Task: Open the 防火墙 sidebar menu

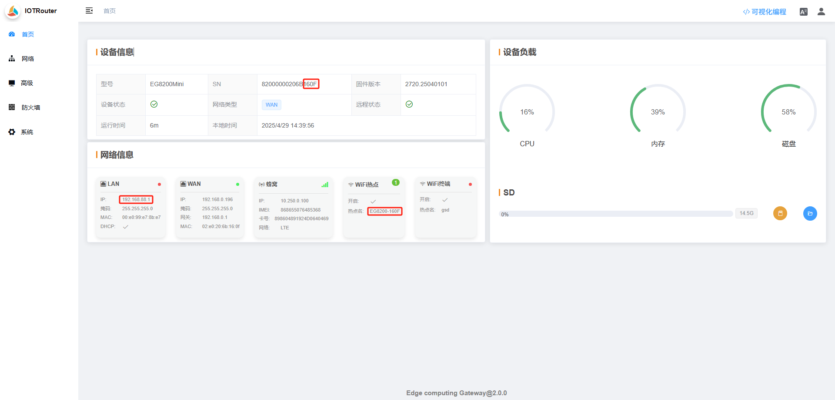Action: pyautogui.click(x=30, y=108)
